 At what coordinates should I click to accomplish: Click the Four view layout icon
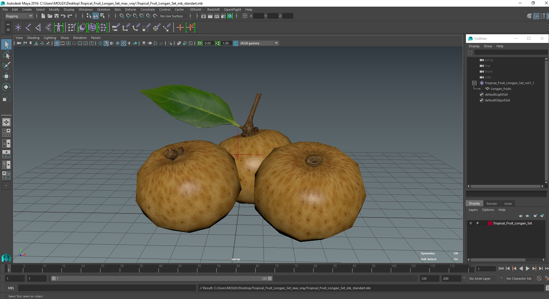[x=6, y=133]
